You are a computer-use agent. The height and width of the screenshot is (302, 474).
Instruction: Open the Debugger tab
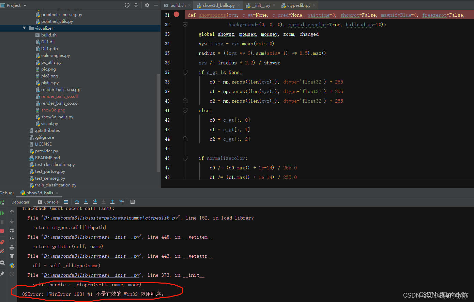coord(20,202)
